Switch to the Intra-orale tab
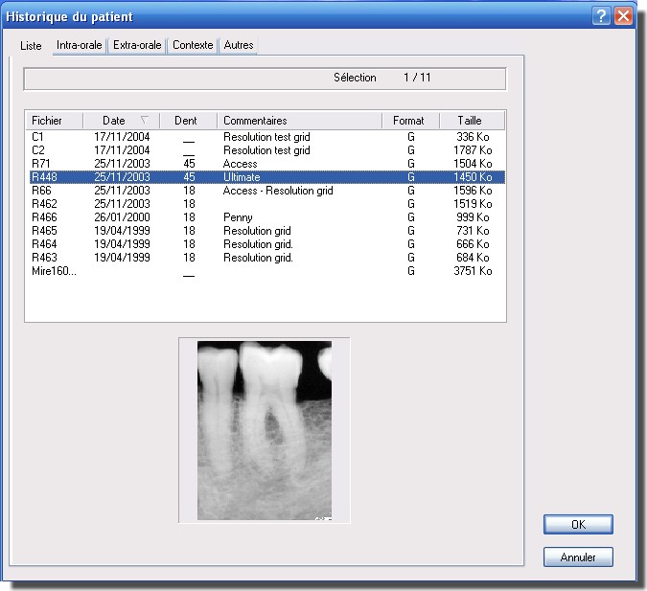Image resolution: width=647 pixels, height=591 pixels. click(x=80, y=45)
